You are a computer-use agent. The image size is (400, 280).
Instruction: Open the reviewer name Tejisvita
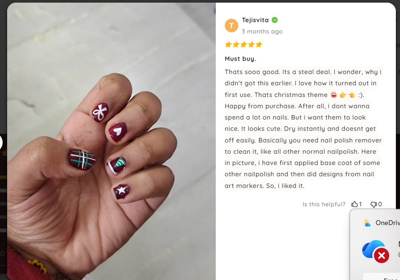click(255, 20)
